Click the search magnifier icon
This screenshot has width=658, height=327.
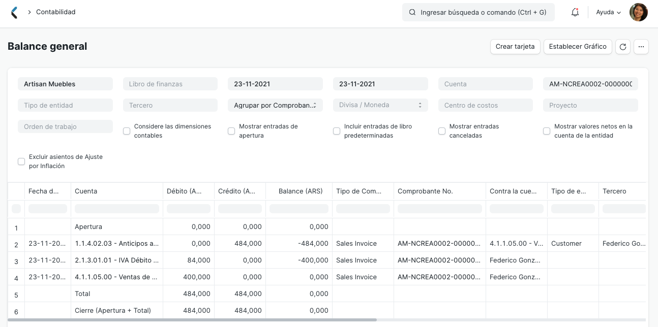pyautogui.click(x=412, y=12)
